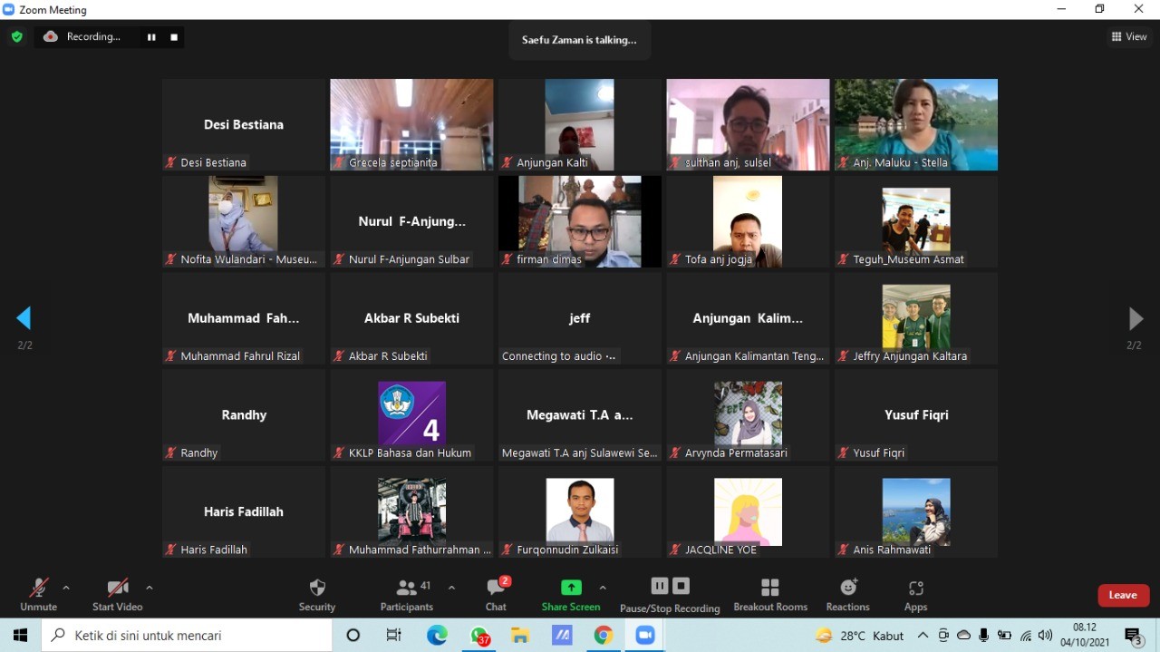Click the green Share Screen icon
This screenshot has width=1160, height=652.
(x=571, y=588)
